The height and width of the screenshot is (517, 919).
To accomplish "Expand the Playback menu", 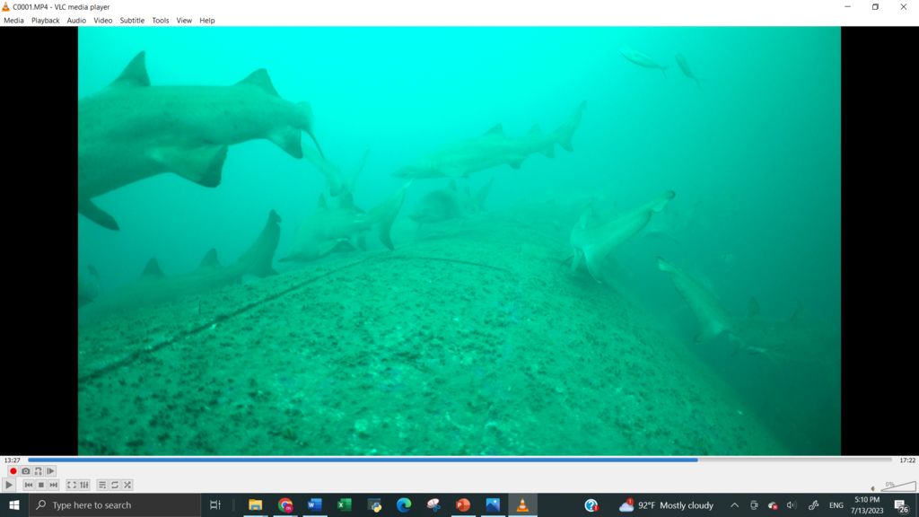I will coord(45,21).
